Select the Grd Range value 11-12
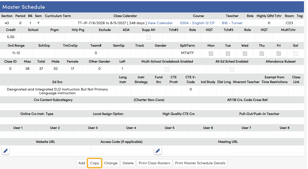The image size is (308, 169). (16, 53)
